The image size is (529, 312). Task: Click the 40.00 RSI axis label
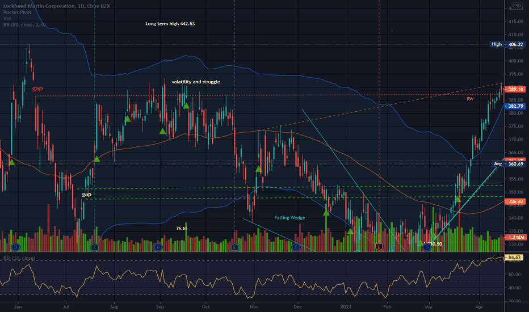(x=515, y=288)
